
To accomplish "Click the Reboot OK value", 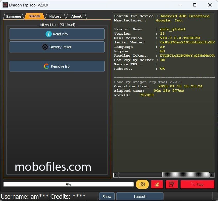I will [x=162, y=69].
